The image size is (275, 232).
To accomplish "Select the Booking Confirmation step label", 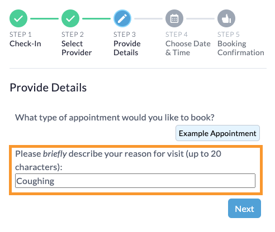I will pos(241,48).
